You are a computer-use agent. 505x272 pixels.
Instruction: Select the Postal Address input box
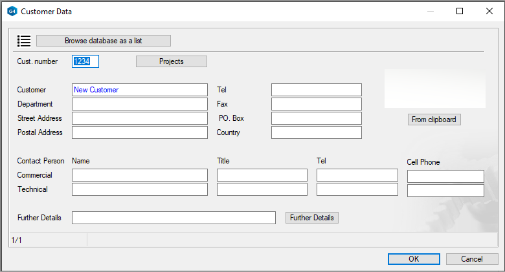[139, 132]
